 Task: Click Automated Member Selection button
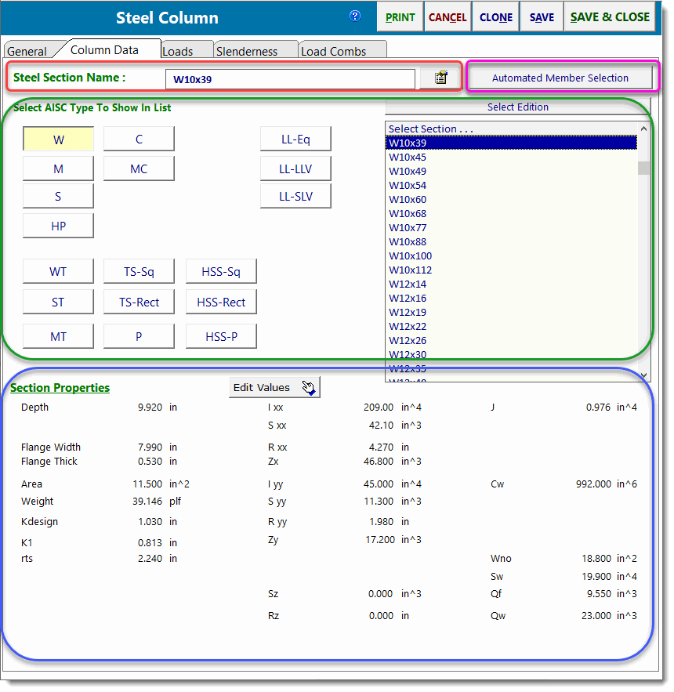[x=560, y=78]
